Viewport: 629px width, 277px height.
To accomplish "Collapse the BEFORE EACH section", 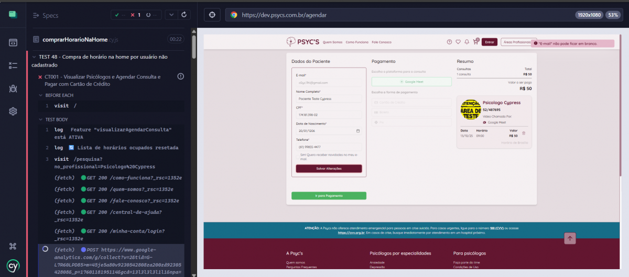I will pos(41,95).
